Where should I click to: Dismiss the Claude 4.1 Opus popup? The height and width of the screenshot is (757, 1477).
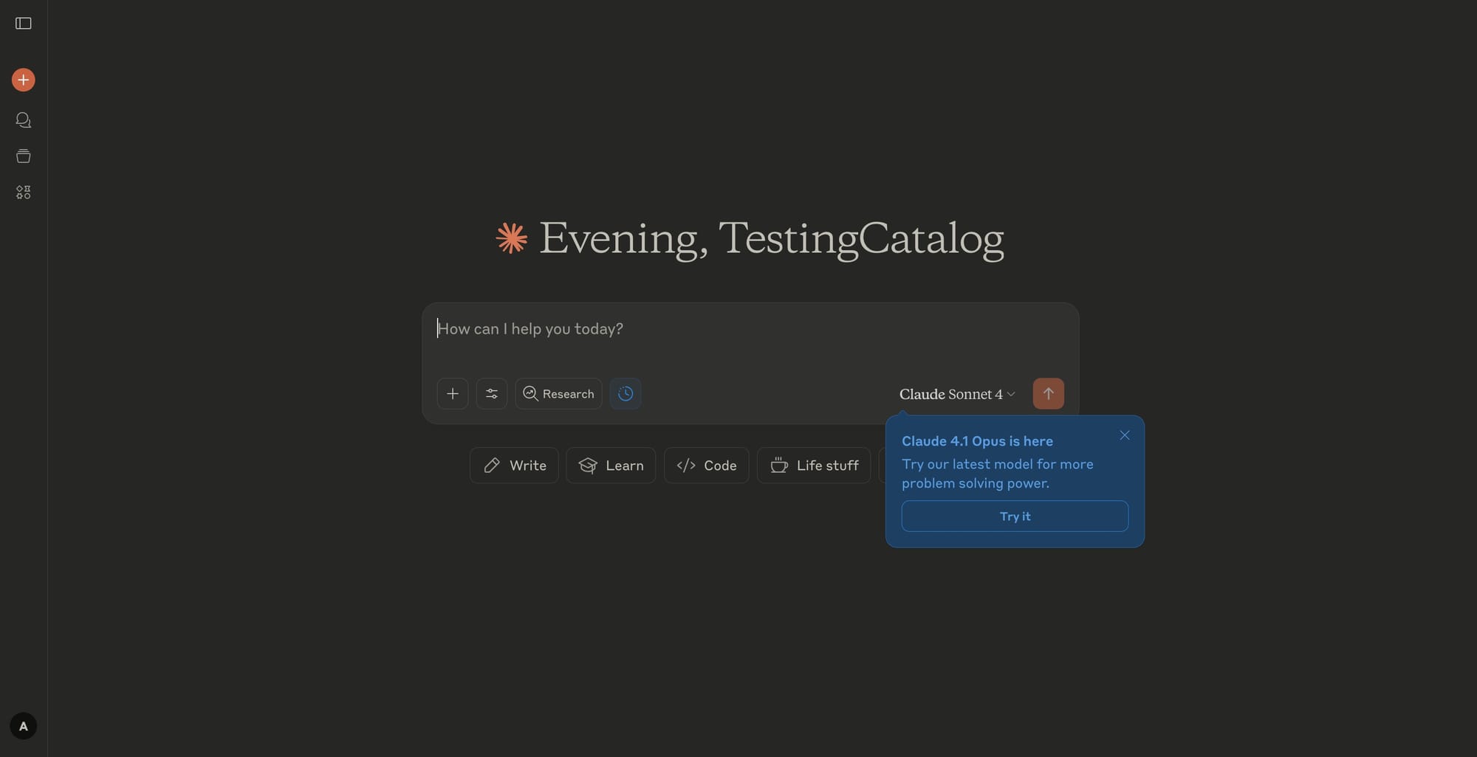[x=1125, y=435]
